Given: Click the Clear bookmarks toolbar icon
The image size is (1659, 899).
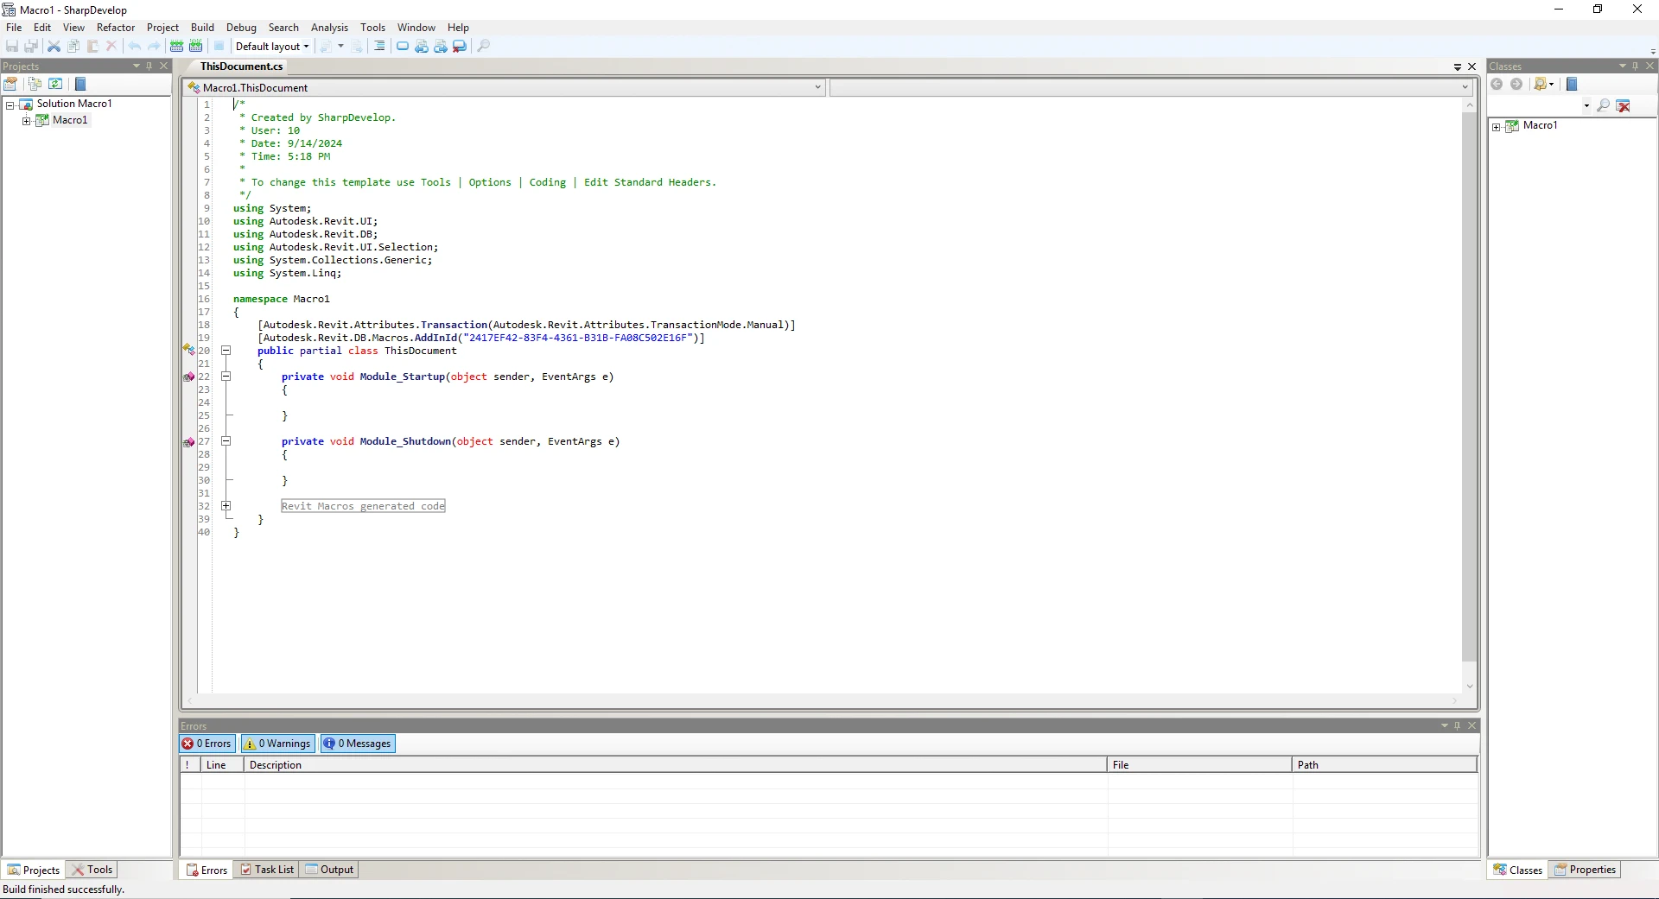Looking at the screenshot, I should point(460,47).
